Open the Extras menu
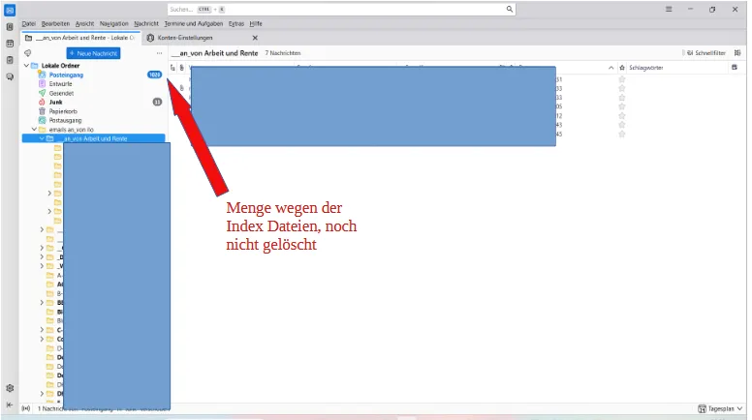752x420 pixels. tap(236, 23)
